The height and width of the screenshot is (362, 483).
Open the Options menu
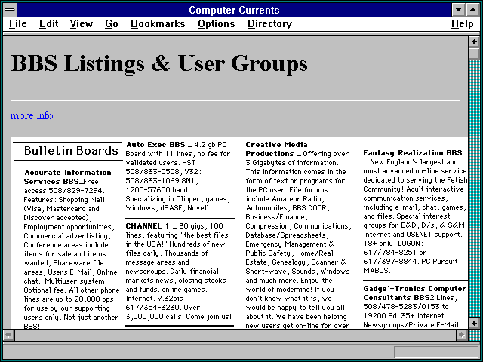(x=217, y=23)
